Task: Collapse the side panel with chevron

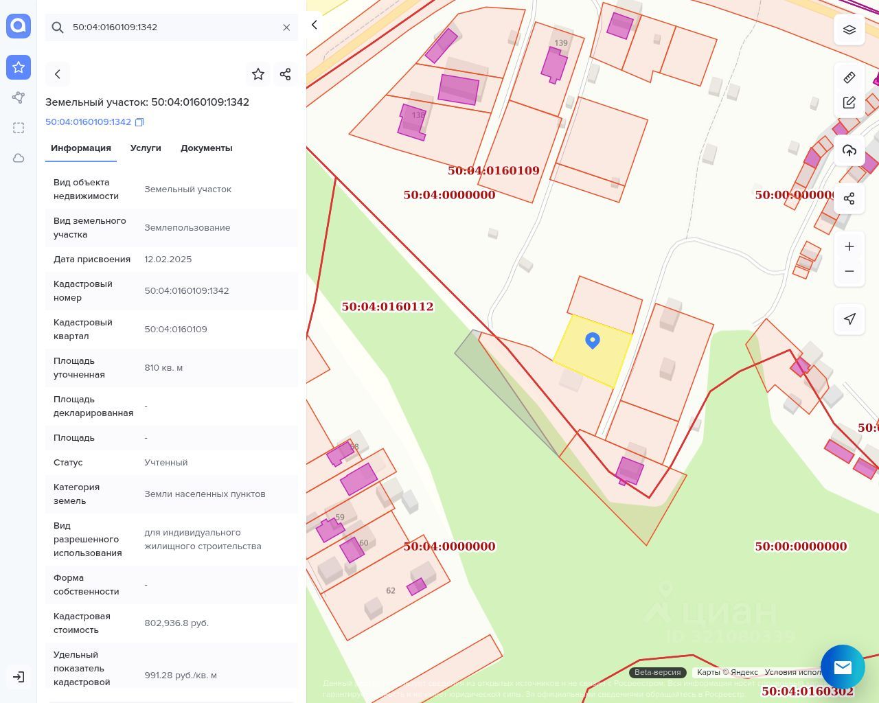Action: (x=315, y=25)
